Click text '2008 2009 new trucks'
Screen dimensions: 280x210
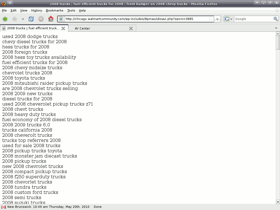click(27, 94)
